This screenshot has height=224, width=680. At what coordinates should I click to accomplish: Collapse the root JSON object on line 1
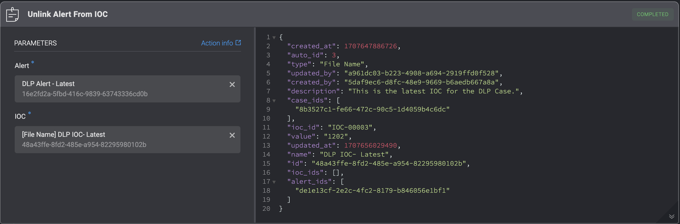274,38
